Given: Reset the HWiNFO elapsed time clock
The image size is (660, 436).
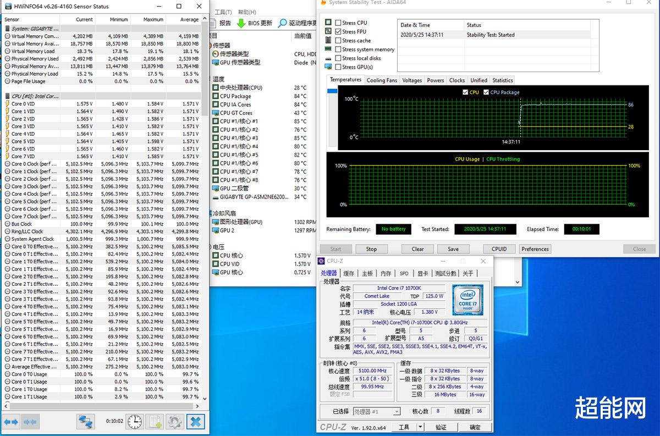Looking at the screenshot, I should pos(134,422).
